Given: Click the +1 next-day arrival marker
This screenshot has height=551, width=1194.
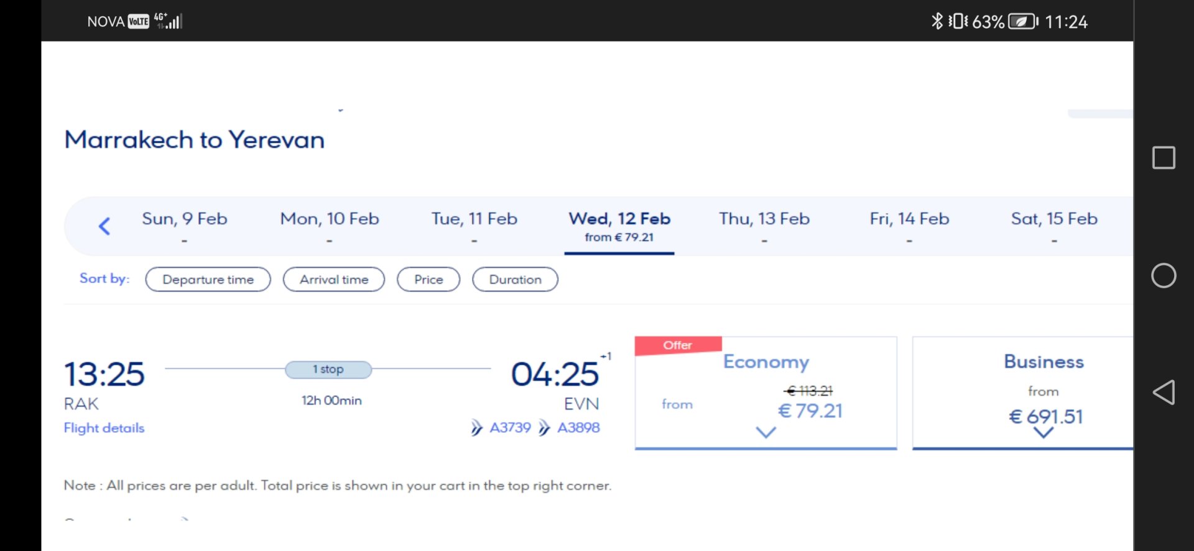Looking at the screenshot, I should point(606,357).
